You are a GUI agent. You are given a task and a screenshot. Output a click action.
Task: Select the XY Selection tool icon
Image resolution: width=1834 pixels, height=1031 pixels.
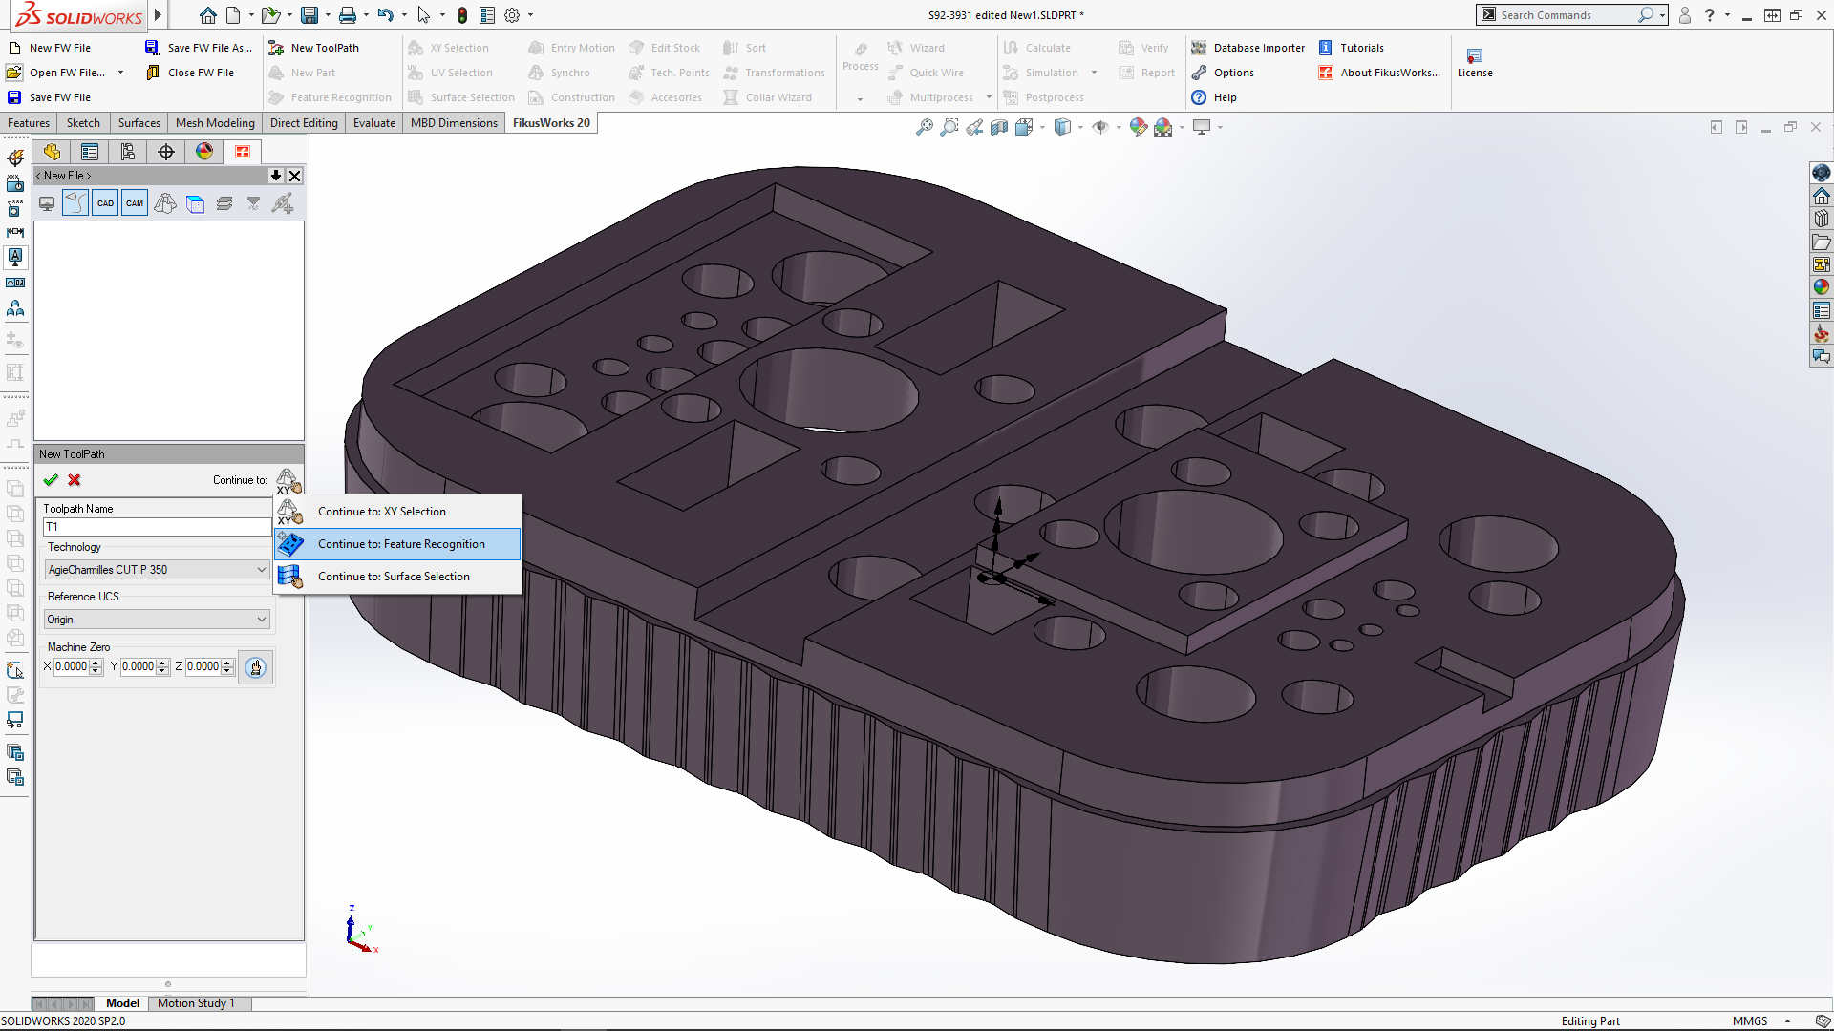click(x=291, y=511)
